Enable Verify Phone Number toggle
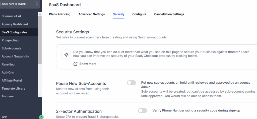This screenshot has height=119, width=257. point(143,111)
